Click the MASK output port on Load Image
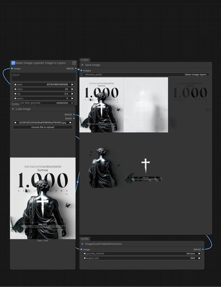The height and width of the screenshot is (287, 221). (x=74, y=118)
